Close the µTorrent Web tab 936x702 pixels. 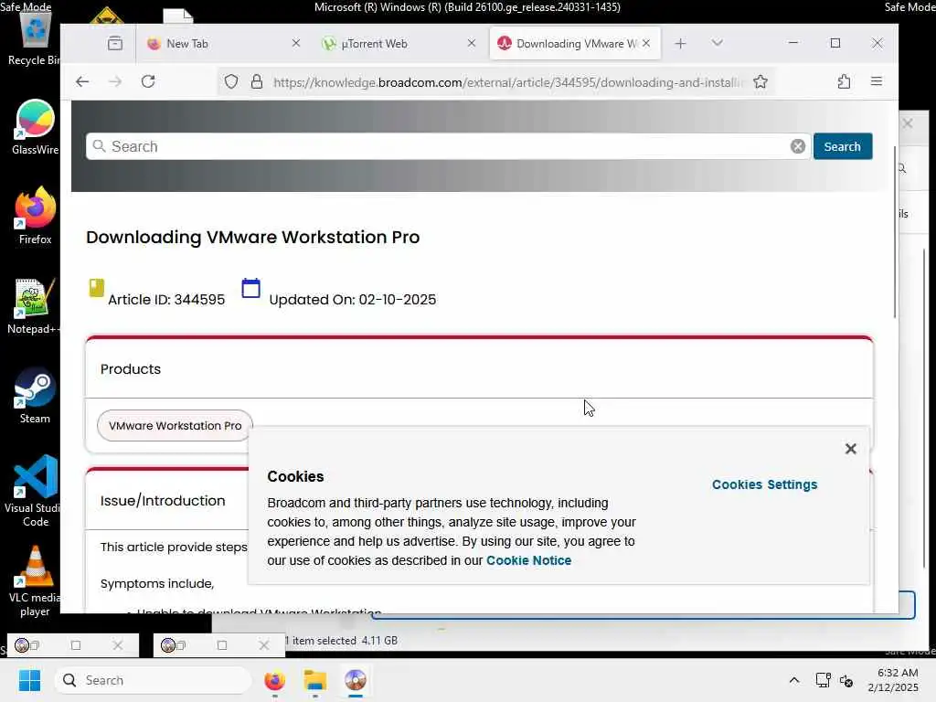472,43
